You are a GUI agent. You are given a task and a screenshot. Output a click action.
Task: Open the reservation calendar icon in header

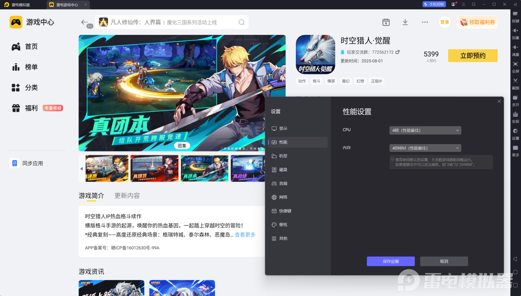(386, 22)
